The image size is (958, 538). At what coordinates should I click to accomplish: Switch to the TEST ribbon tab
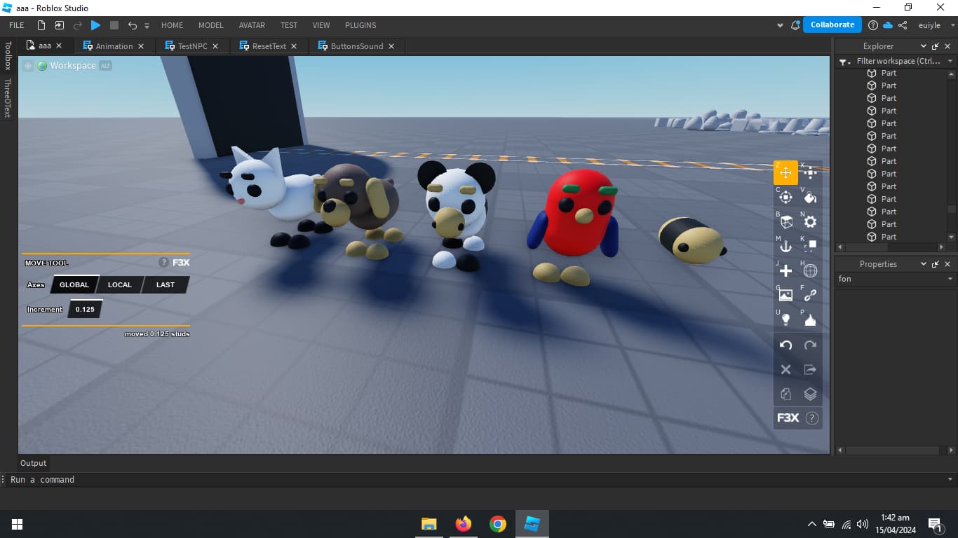coord(289,25)
